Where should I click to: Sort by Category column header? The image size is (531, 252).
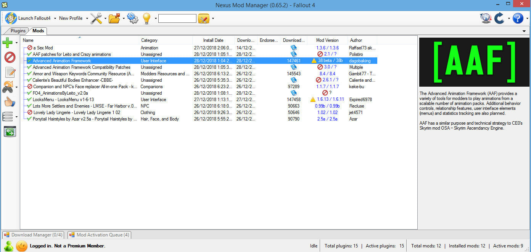point(166,40)
